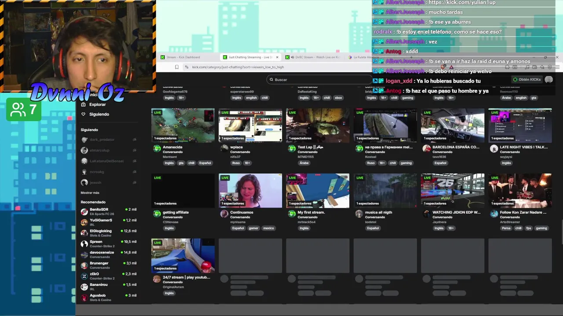Open channel name mynisama under Continuamos
The image size is (563, 316).
238,222
